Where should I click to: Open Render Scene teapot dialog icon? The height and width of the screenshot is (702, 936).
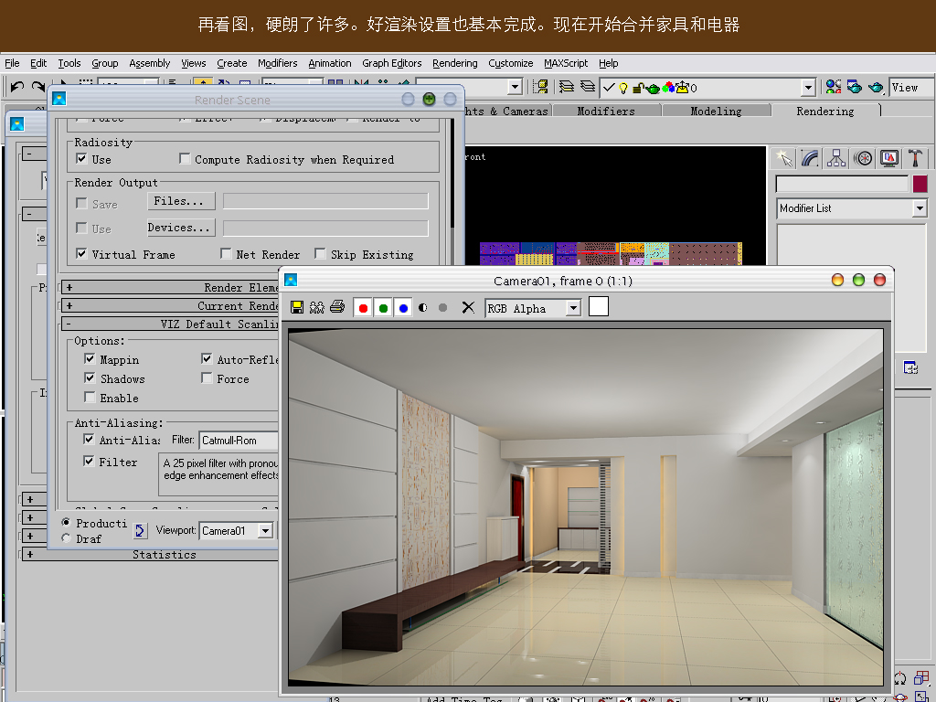855,87
